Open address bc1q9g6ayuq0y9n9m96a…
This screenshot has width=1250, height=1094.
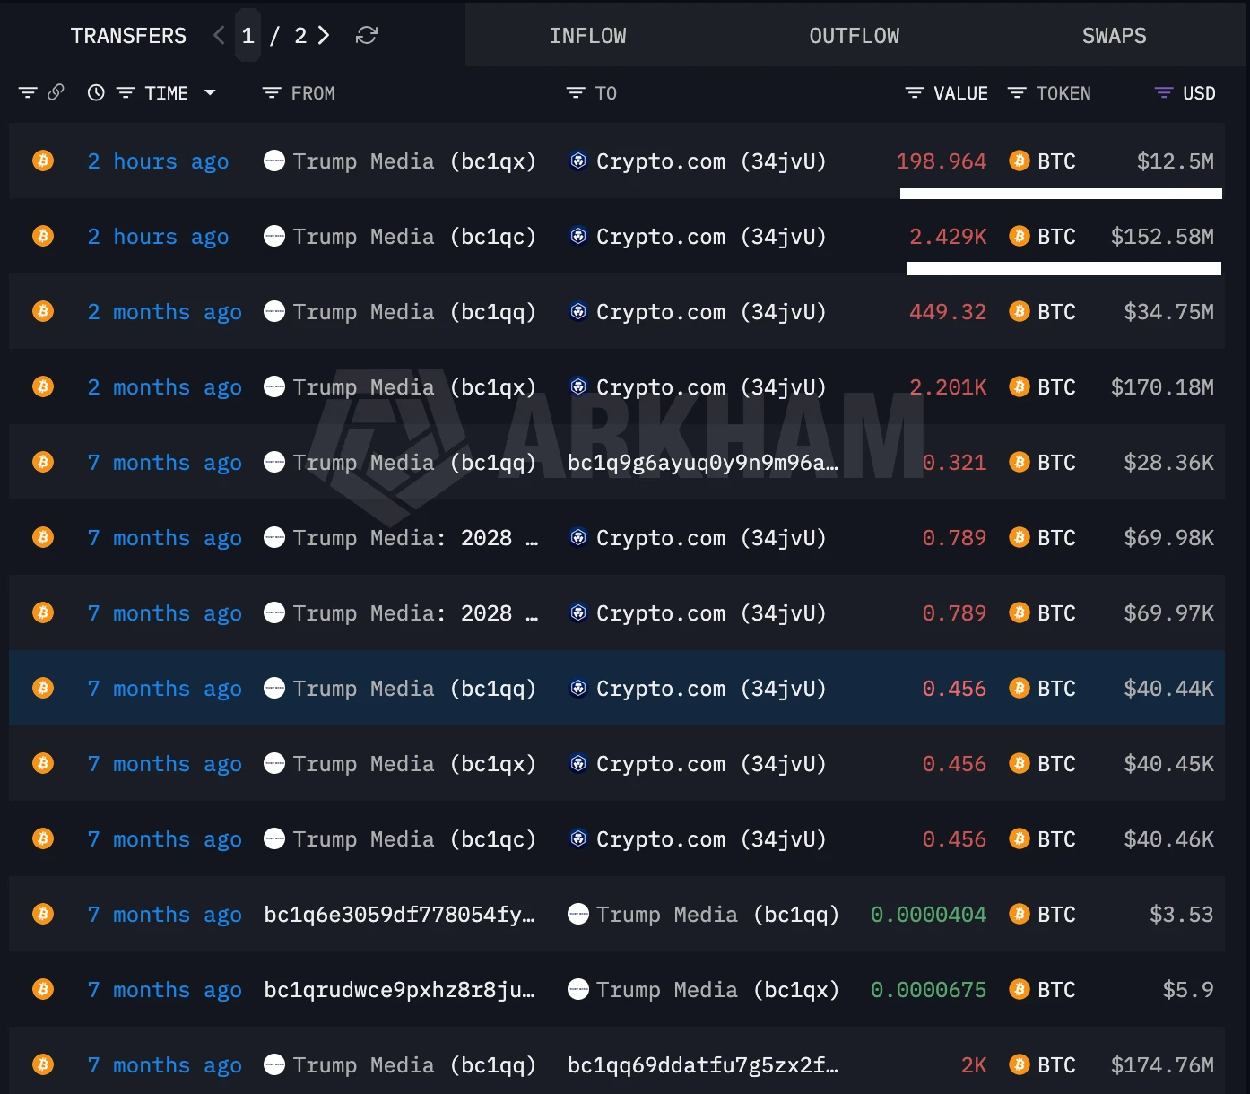coord(703,463)
